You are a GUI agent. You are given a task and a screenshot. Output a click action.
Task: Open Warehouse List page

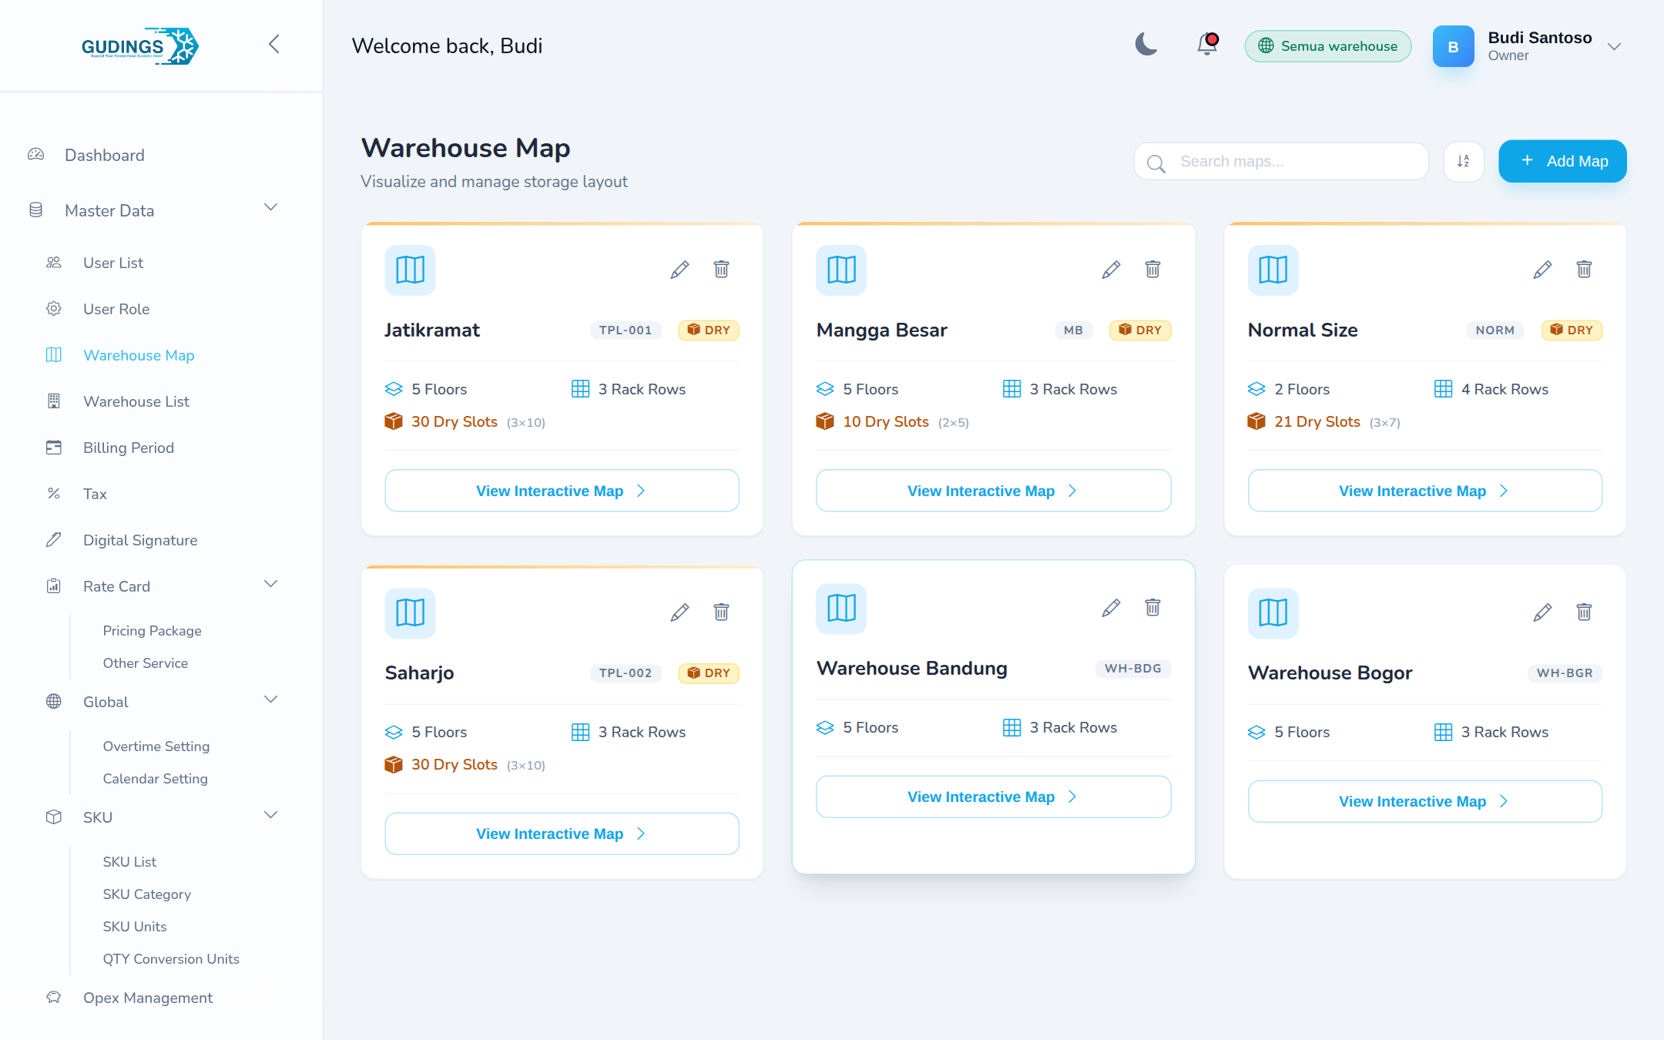click(136, 401)
